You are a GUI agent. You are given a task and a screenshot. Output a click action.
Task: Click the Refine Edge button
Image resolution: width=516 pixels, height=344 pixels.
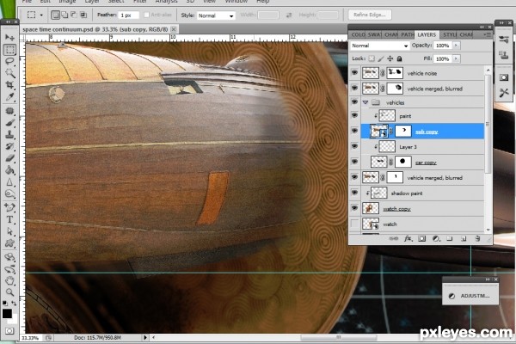coord(370,15)
